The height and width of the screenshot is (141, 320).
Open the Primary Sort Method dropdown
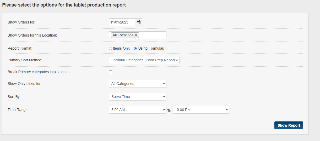[144, 60]
